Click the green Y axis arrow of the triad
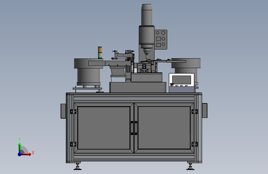The width and height of the screenshot is (268, 174). pos(20,147)
